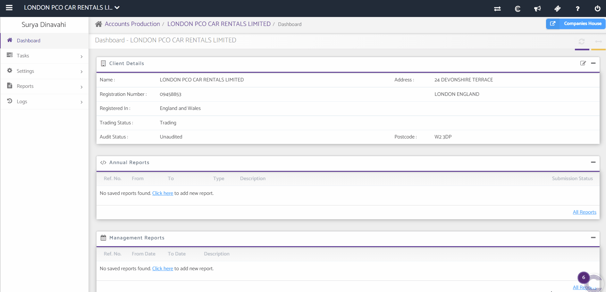
Task: Click the address 24 DEVONSHIRE TERRACE
Action: click(x=464, y=80)
